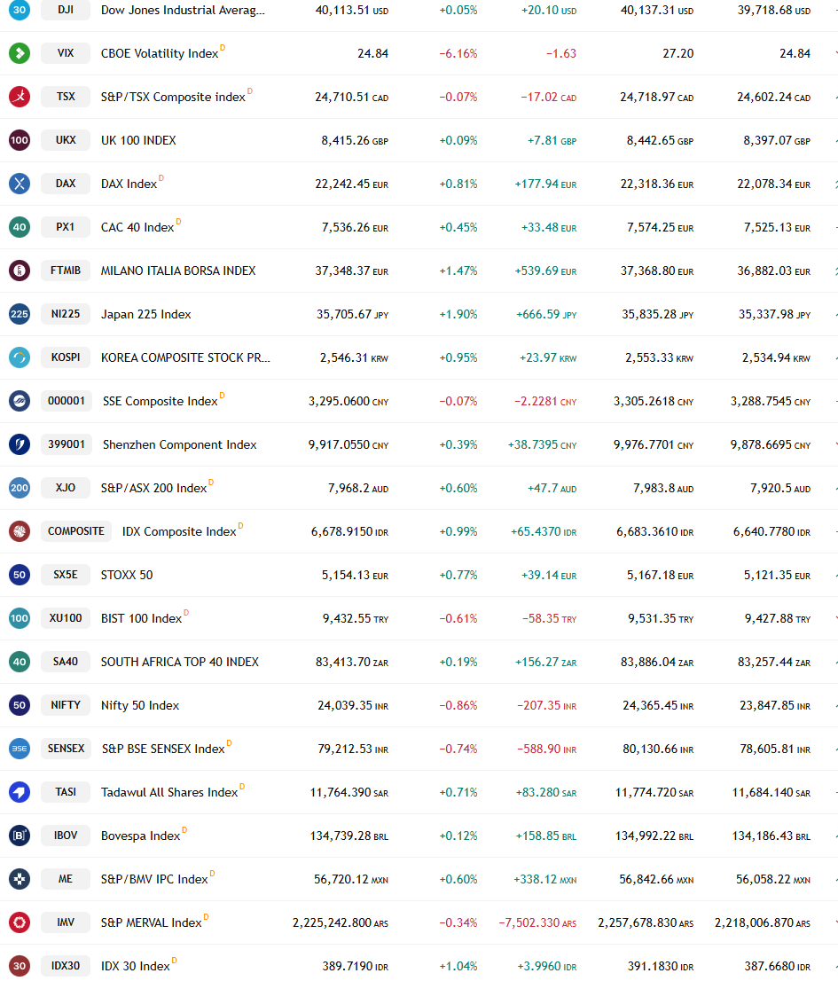The height and width of the screenshot is (981, 838).
Task: Open the FTMIB ticker symbol
Action: pyautogui.click(x=65, y=271)
